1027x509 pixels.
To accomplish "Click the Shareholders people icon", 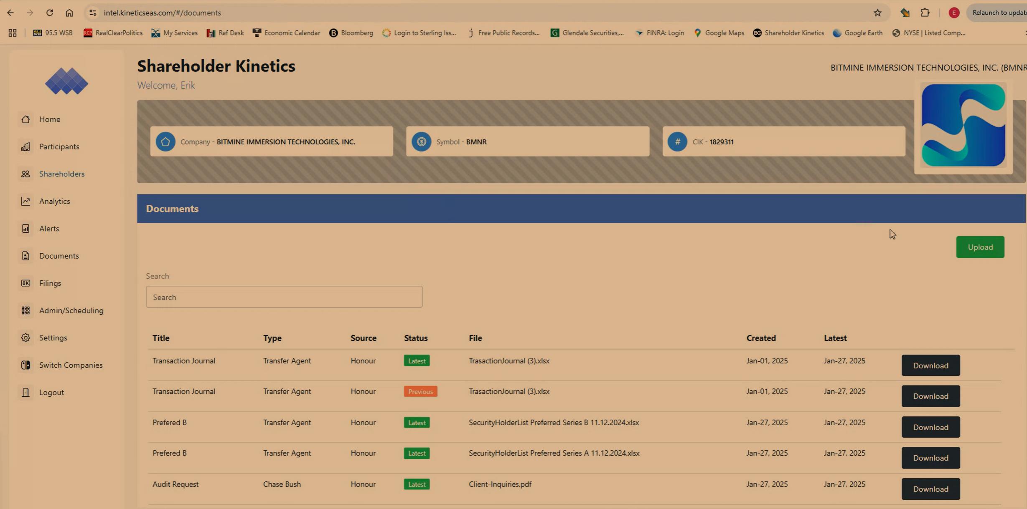I will [26, 174].
